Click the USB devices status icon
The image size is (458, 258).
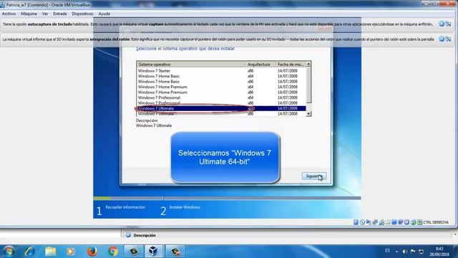tap(381, 222)
